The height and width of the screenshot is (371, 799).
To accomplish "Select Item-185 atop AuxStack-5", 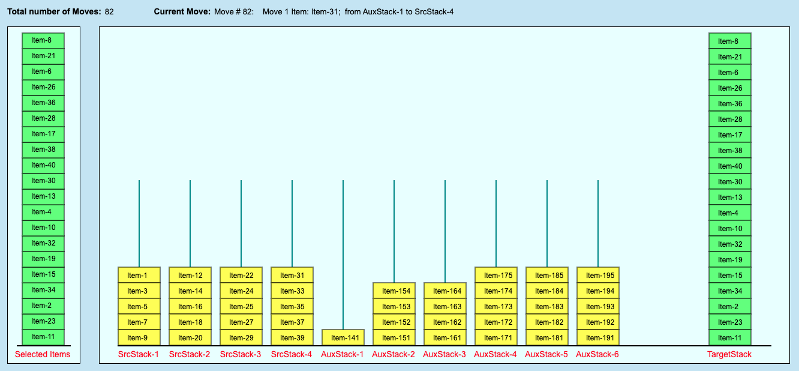I will click(547, 275).
